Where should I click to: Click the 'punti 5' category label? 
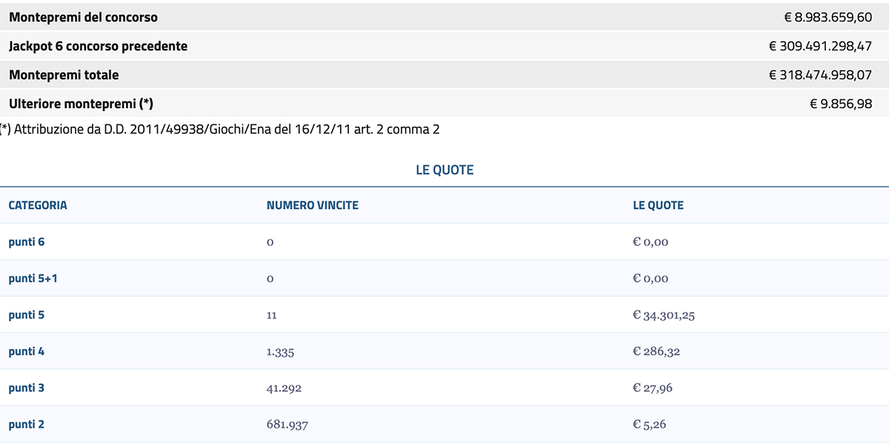pyautogui.click(x=27, y=315)
